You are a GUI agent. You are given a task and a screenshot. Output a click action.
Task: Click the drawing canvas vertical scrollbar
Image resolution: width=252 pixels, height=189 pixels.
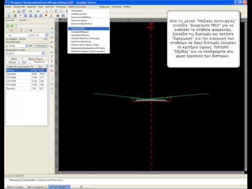(246, 96)
